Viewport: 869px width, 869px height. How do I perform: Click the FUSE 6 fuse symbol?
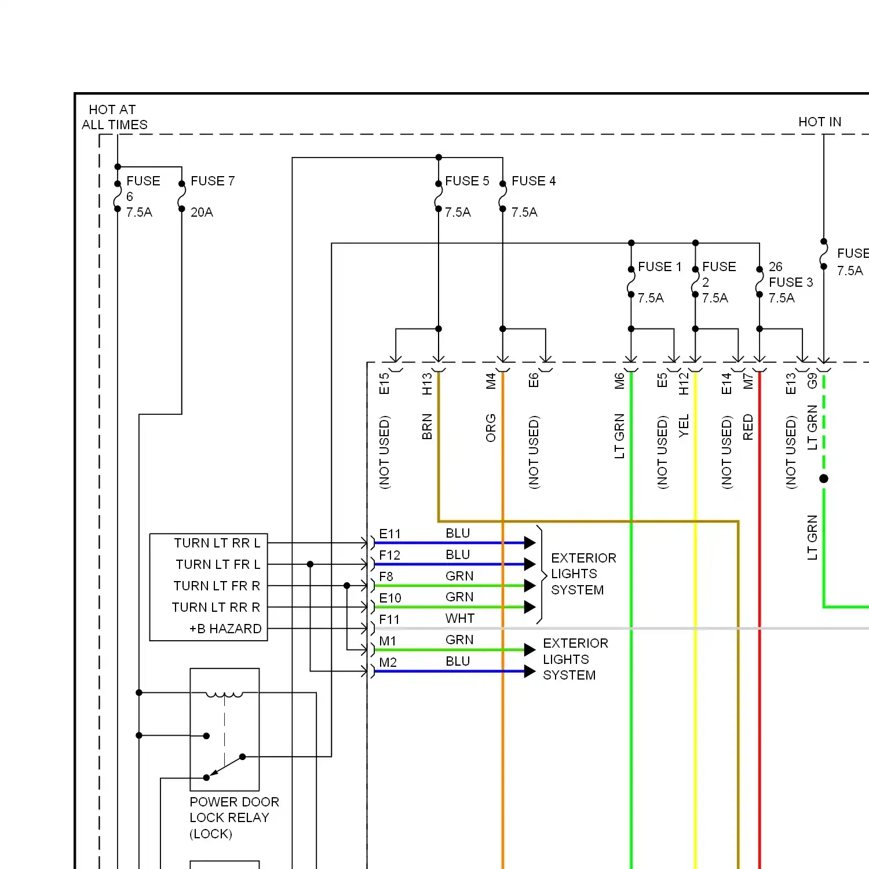[x=118, y=196]
